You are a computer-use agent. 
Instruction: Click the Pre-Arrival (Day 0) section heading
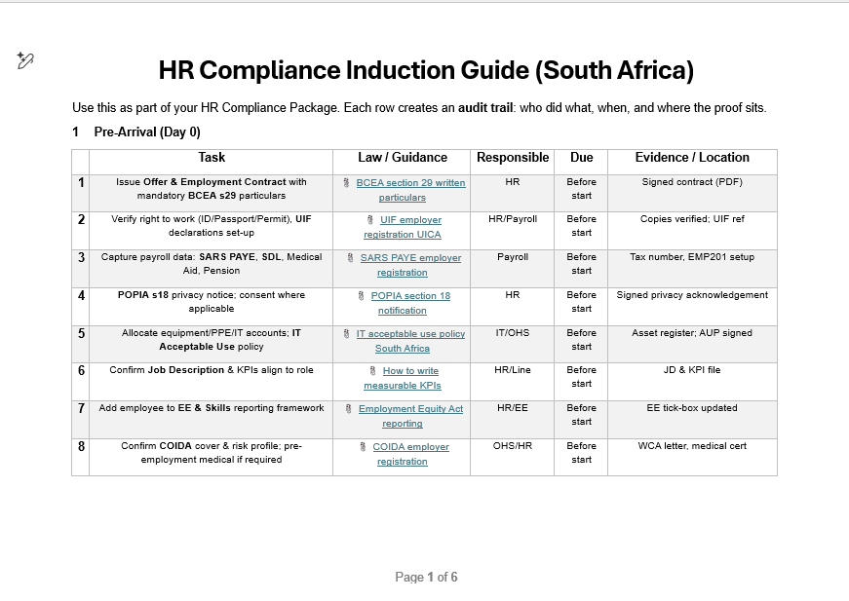tap(147, 131)
